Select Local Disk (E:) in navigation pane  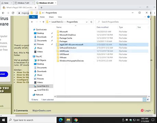(43, 90)
